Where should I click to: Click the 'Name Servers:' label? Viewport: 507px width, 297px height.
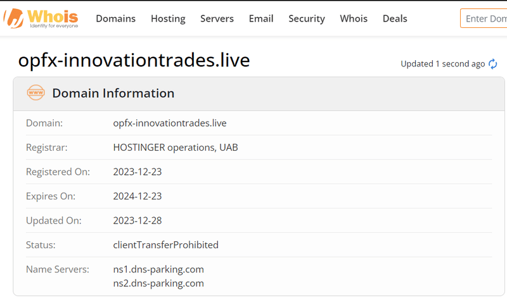coord(58,269)
